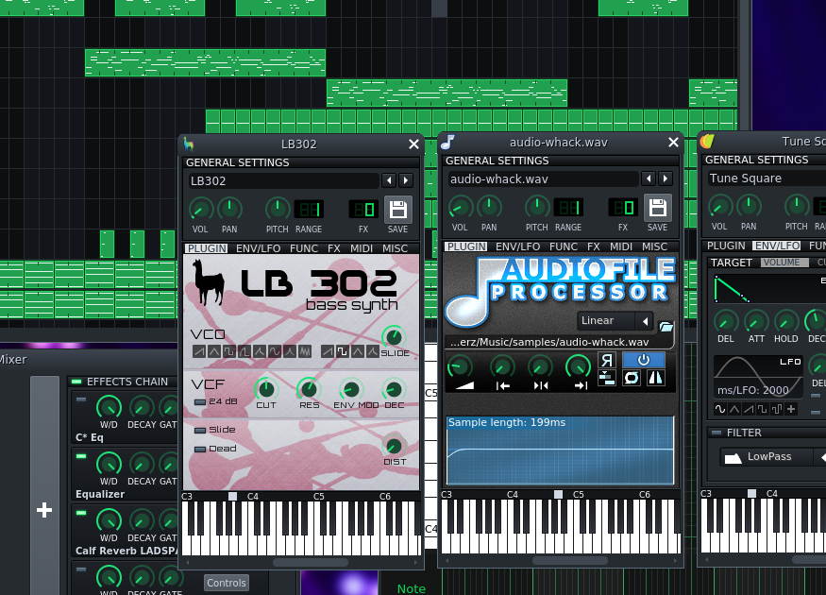Click RANGE LCD spinbox in LB302
The height and width of the screenshot is (595, 826).
tap(309, 210)
